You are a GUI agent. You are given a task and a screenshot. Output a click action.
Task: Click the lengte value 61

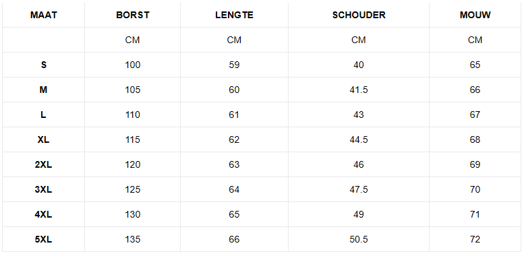coord(234,115)
